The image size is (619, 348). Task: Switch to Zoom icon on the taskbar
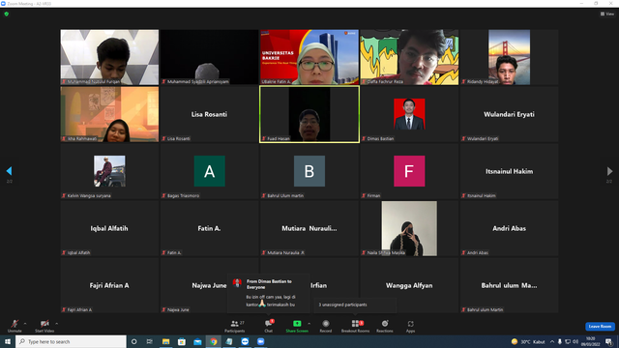pyautogui.click(x=260, y=341)
